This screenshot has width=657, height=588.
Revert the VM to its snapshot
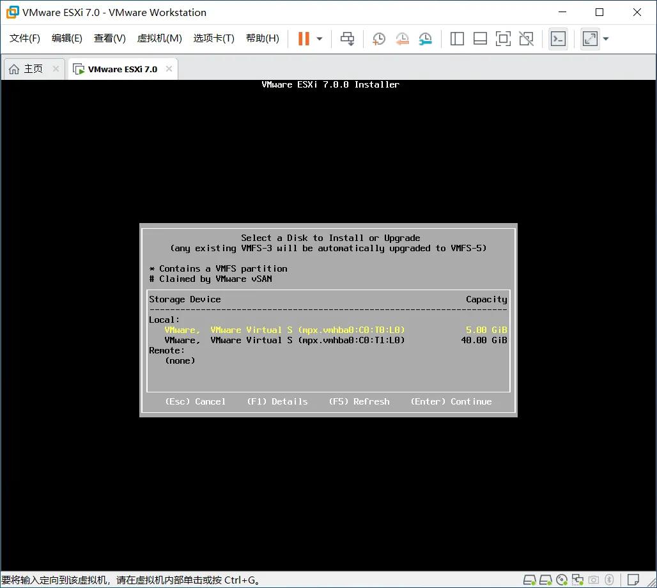(402, 38)
